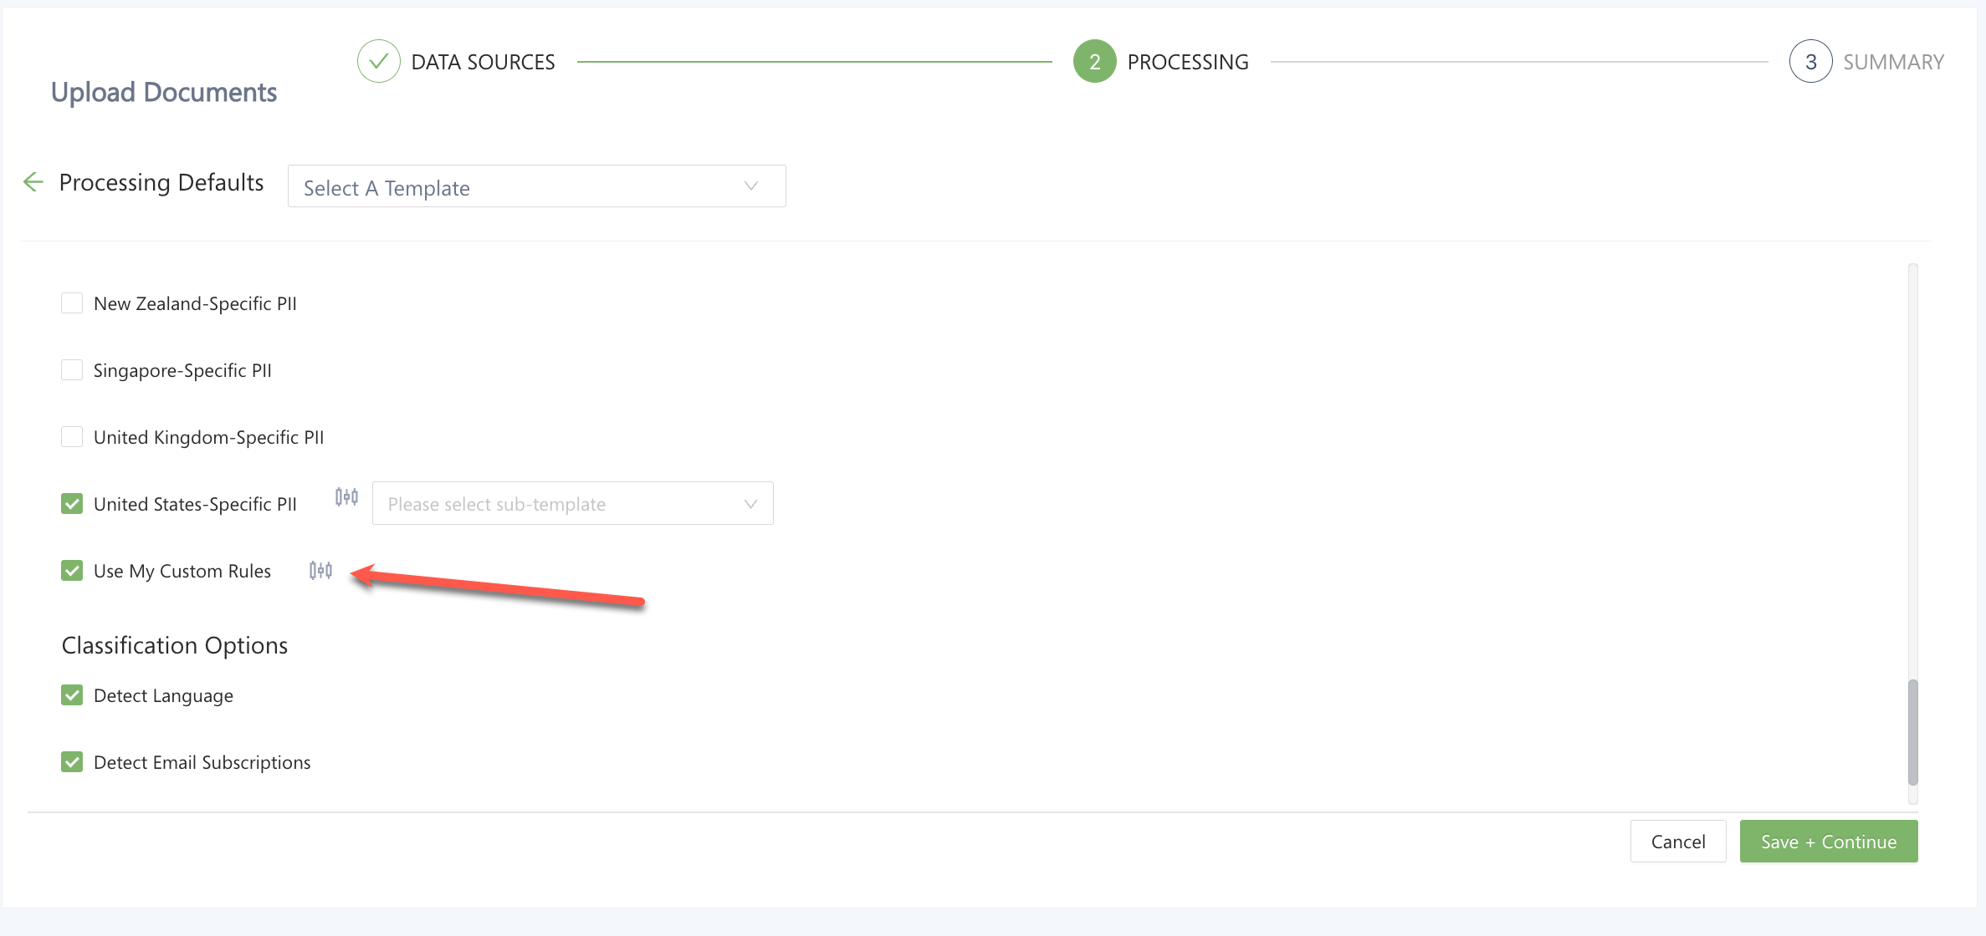1986x936 pixels.
Task: Enable New Zealand-Specific PII checkbox
Action: point(72,303)
